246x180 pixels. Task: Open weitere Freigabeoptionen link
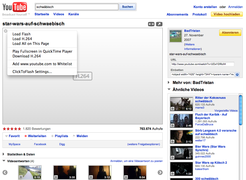tap(144, 144)
